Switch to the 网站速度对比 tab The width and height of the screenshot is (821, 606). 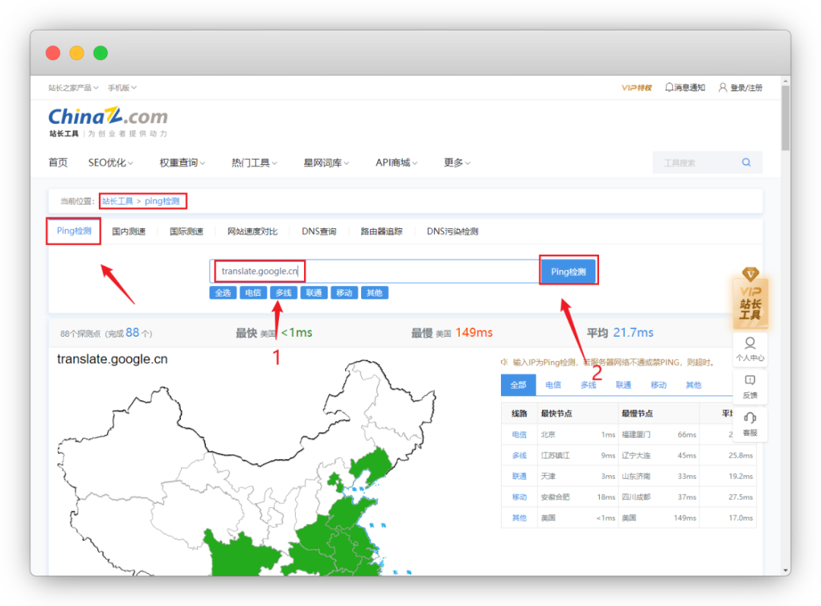pos(252,231)
